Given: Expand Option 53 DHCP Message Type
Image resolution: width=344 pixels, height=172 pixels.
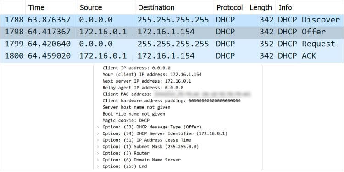Looking at the screenshot, I should (98, 127).
